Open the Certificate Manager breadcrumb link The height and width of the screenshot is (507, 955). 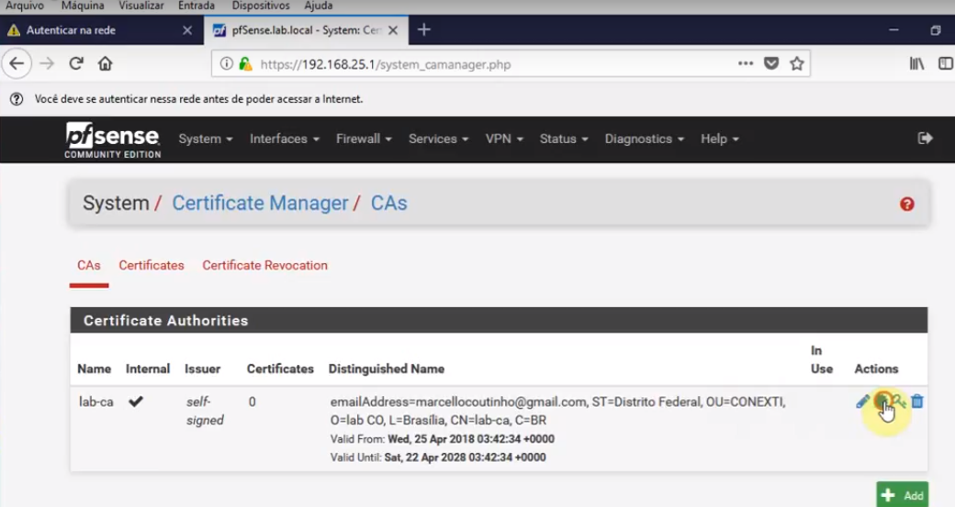260,203
